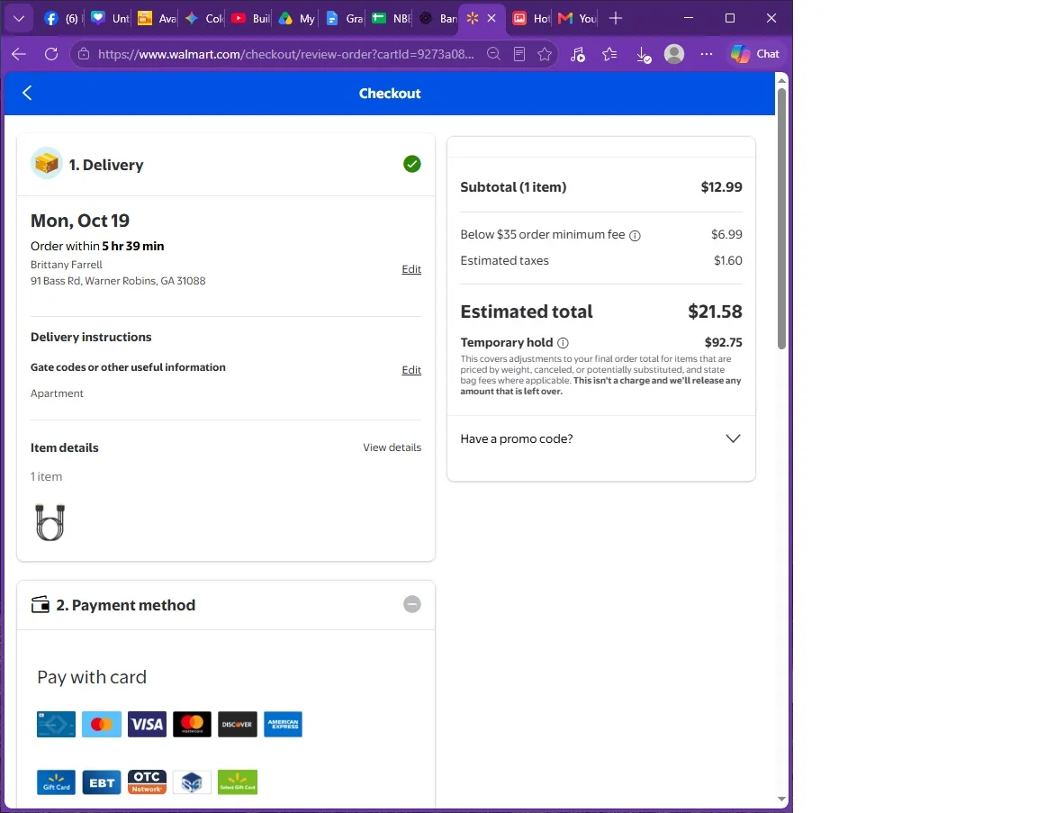Click the Payment method wallet icon
The height and width of the screenshot is (813, 1037).
click(41, 605)
